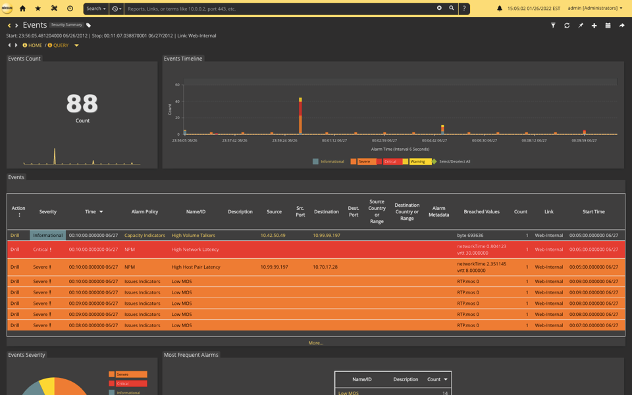Toggle Critical in Events Severity legend
The height and width of the screenshot is (395, 632).
(x=131, y=384)
